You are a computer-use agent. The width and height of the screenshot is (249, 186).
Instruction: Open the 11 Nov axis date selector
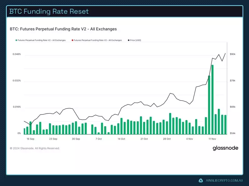(212, 139)
